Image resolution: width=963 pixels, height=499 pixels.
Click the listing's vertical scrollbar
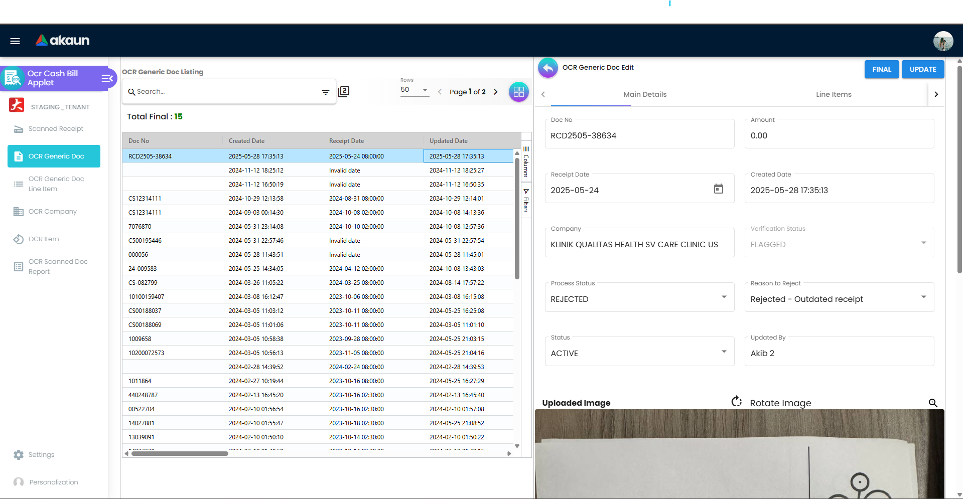click(517, 218)
